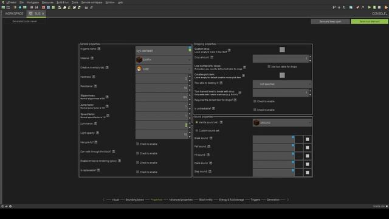Open help icon next to Break sound
Viewport: 389px width, 219px height.
coord(211,138)
